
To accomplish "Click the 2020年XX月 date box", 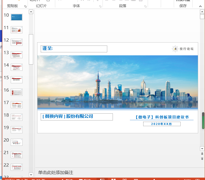I will [162, 124].
